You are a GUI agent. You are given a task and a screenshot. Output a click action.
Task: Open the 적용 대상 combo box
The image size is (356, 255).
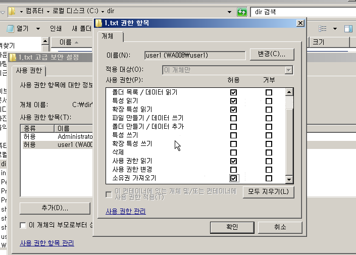click(x=228, y=70)
